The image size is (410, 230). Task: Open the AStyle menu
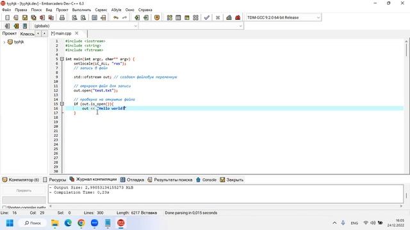pyautogui.click(x=116, y=10)
